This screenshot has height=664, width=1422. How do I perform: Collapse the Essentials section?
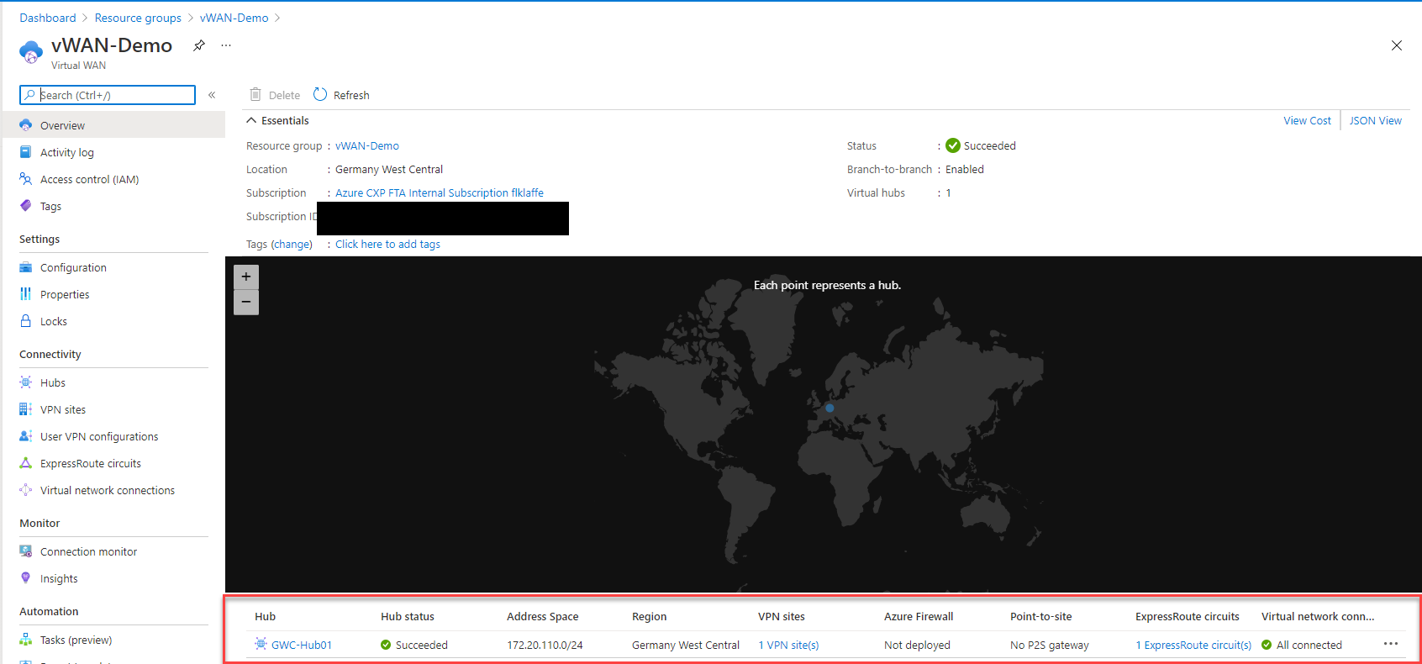(277, 120)
